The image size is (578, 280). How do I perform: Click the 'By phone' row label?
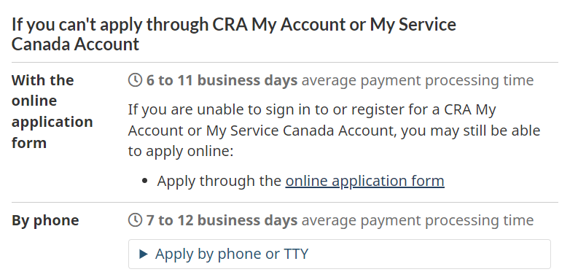pyautogui.click(x=45, y=220)
